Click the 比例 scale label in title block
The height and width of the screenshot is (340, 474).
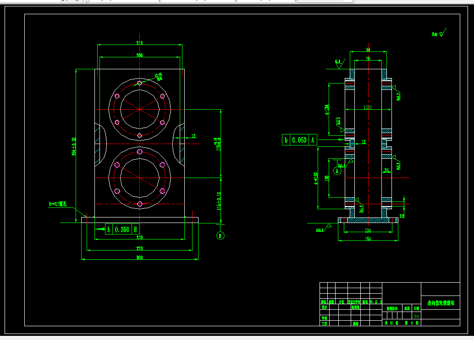pos(417,308)
